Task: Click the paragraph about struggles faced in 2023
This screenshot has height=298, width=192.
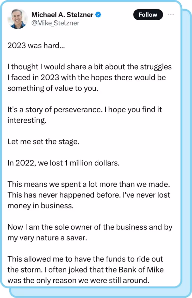Action: [89, 77]
